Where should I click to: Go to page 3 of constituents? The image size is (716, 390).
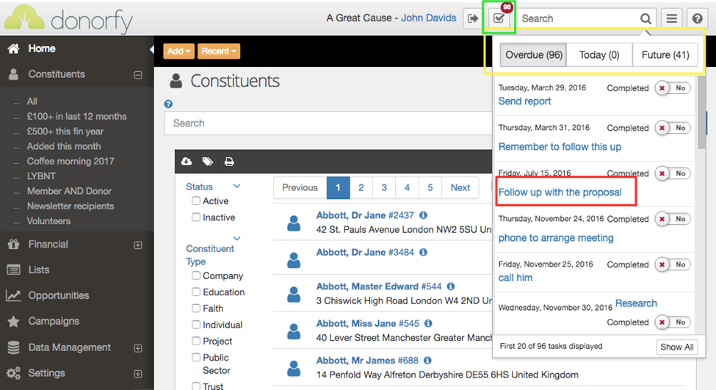coord(384,188)
